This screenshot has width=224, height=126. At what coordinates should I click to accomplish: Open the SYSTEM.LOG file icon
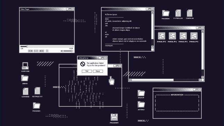point(178,13)
